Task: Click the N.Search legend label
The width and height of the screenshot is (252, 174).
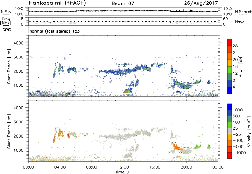Action: click(243, 12)
